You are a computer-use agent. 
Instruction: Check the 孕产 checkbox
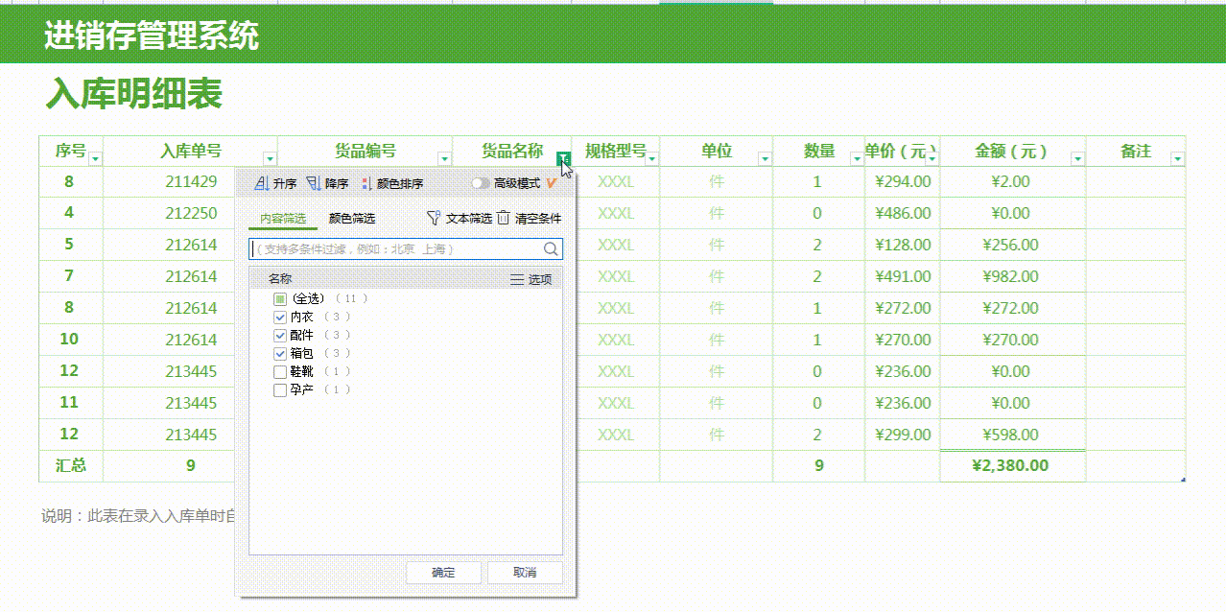tap(280, 389)
